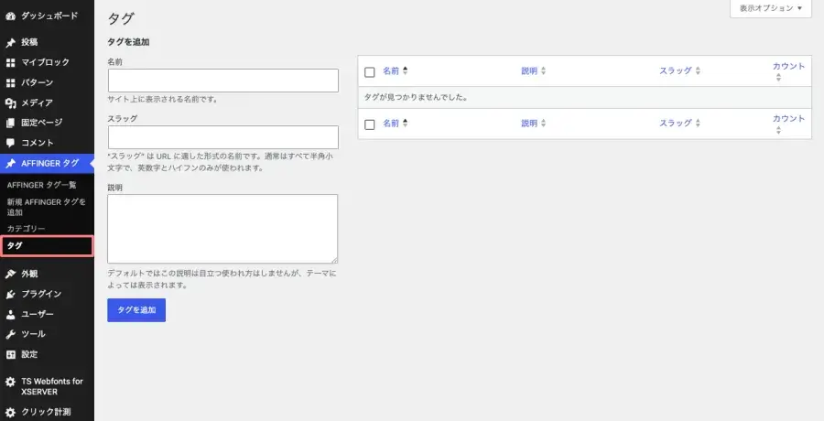Screen dimensions: 824x421
Task: Focus the 説明 textarea
Action: click(222, 229)
